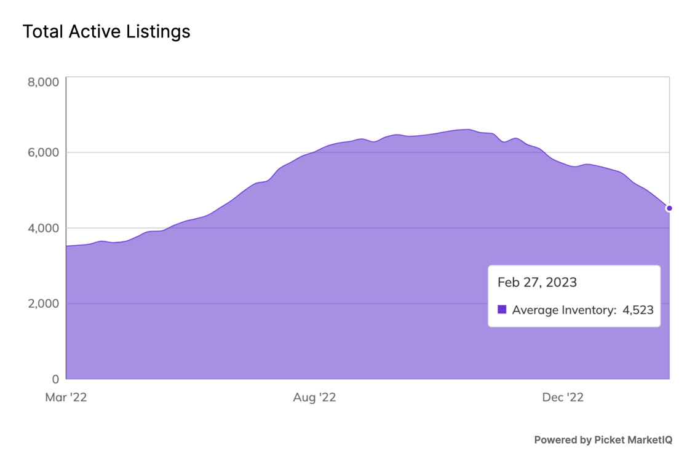Screen dimensions: 695x467
Task: Click the leftmost start of the chart curve
Action: click(x=67, y=246)
